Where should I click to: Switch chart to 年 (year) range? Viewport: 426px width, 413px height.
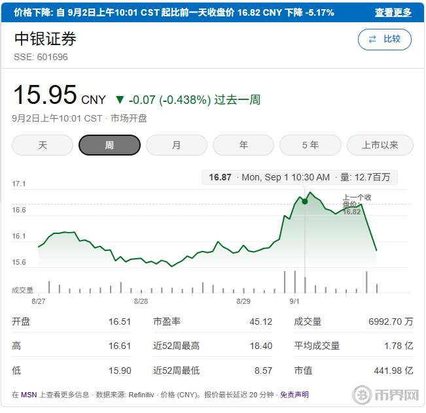point(243,145)
